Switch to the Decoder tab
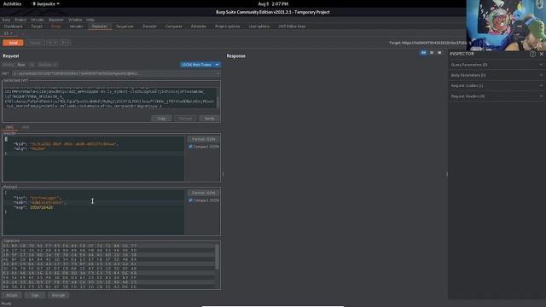Screen dimensions: 546x307 click(149, 26)
